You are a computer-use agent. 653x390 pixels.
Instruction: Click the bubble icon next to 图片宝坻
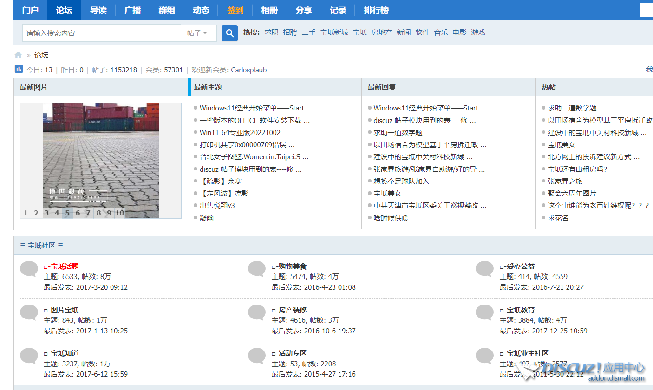tap(29, 312)
